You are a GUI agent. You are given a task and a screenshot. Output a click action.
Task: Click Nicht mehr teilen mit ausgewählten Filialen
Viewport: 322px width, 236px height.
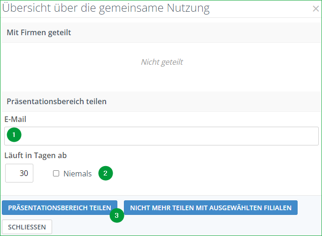pyautogui.click(x=211, y=208)
